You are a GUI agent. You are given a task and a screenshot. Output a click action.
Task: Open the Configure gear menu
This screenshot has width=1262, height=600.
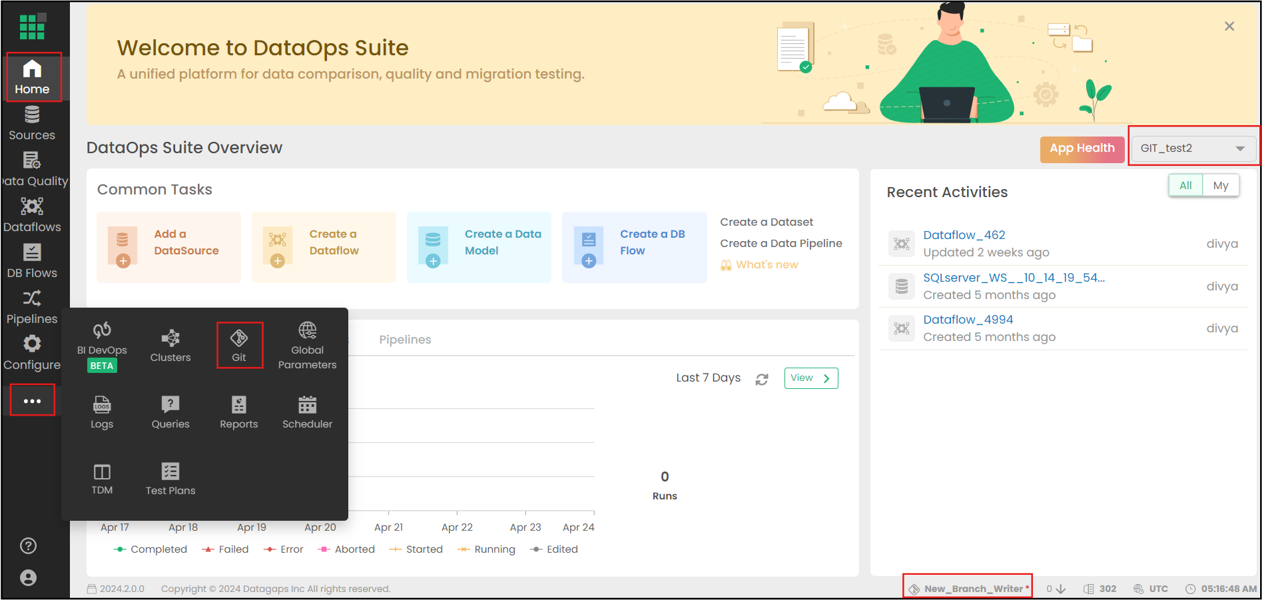click(x=32, y=354)
